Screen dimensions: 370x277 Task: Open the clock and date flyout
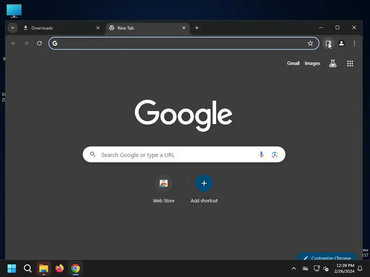pos(344,268)
